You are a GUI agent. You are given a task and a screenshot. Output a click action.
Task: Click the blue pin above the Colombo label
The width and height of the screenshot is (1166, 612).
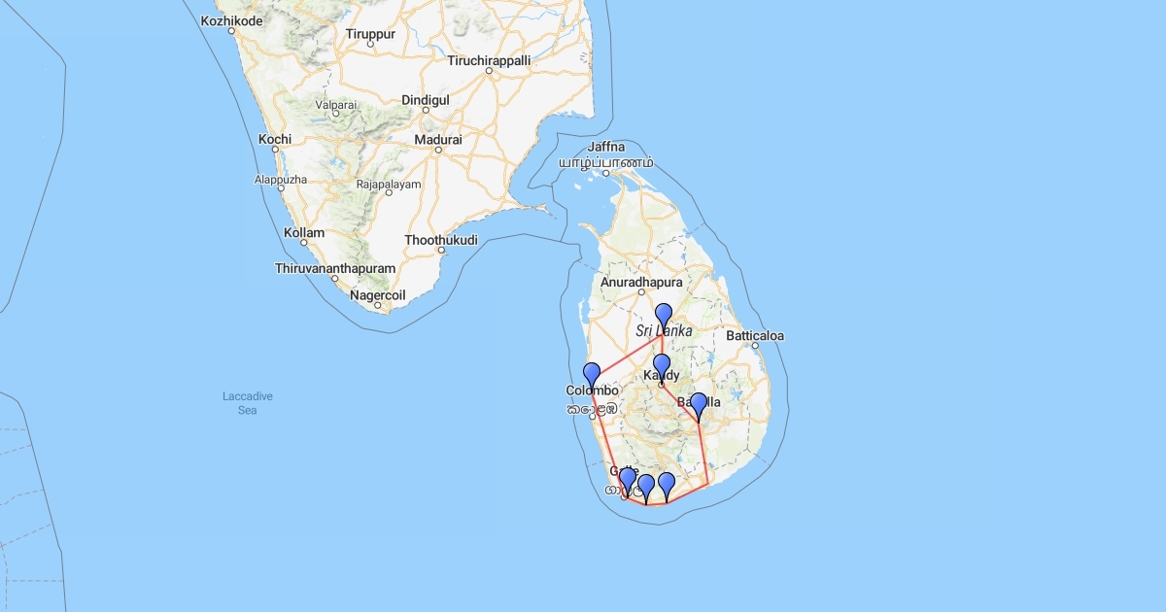591,373
